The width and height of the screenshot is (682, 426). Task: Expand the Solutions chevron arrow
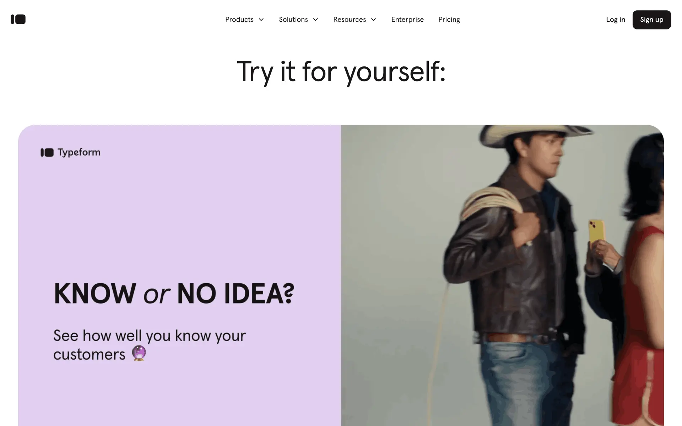point(315,20)
